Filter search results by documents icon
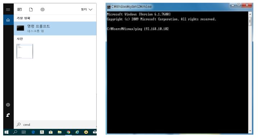The image size is (258, 139). click(31, 10)
